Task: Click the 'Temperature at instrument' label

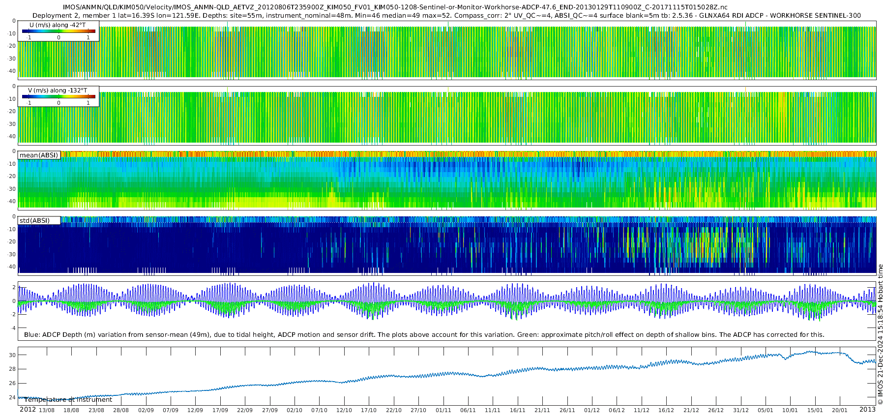Action: (68, 400)
